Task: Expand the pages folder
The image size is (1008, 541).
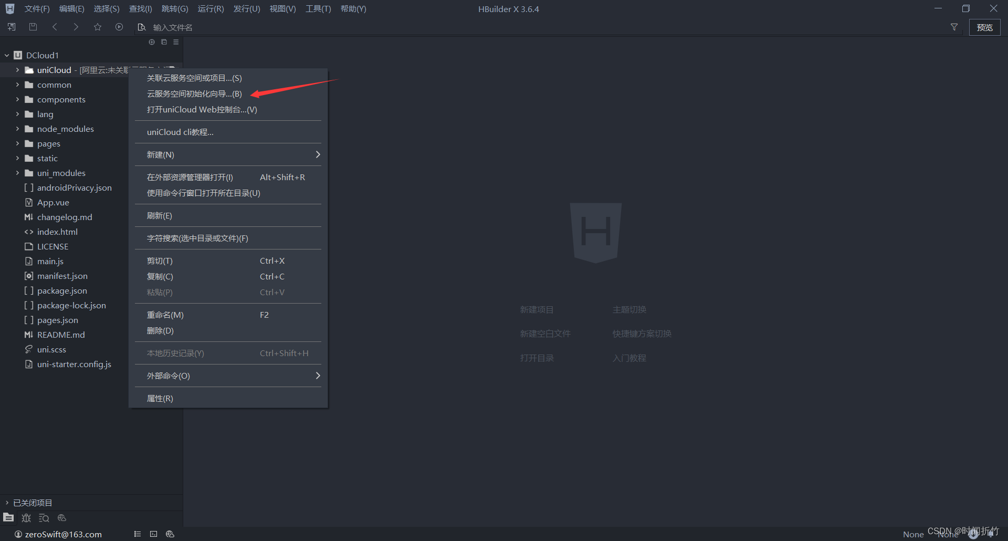Action: 17,143
